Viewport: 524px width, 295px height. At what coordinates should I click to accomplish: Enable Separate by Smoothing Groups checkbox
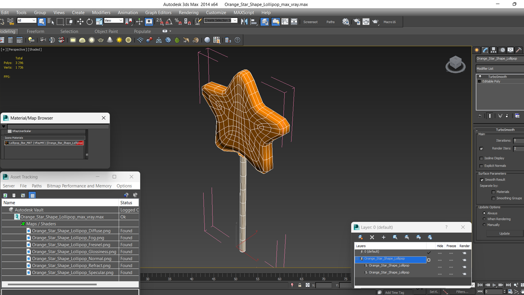tap(493, 198)
